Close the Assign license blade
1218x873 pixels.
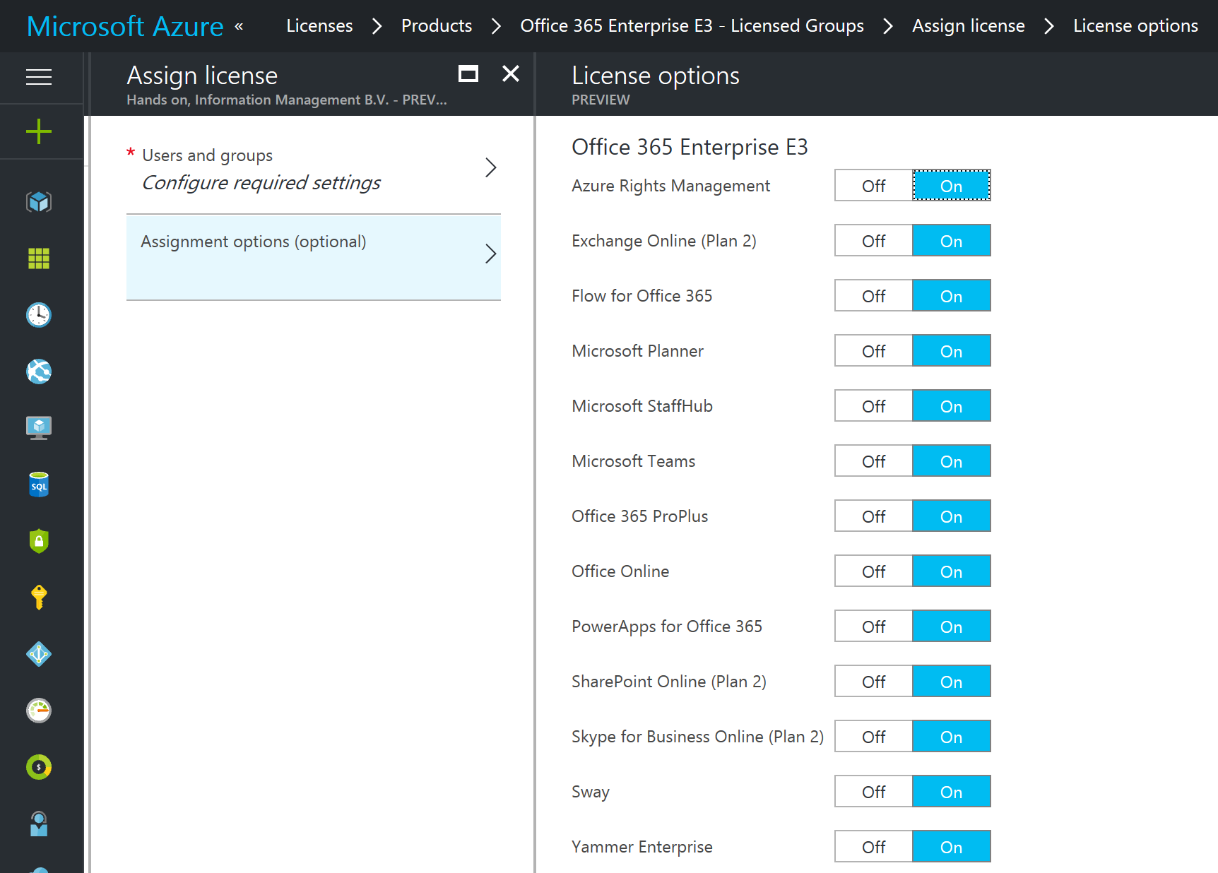pos(511,73)
